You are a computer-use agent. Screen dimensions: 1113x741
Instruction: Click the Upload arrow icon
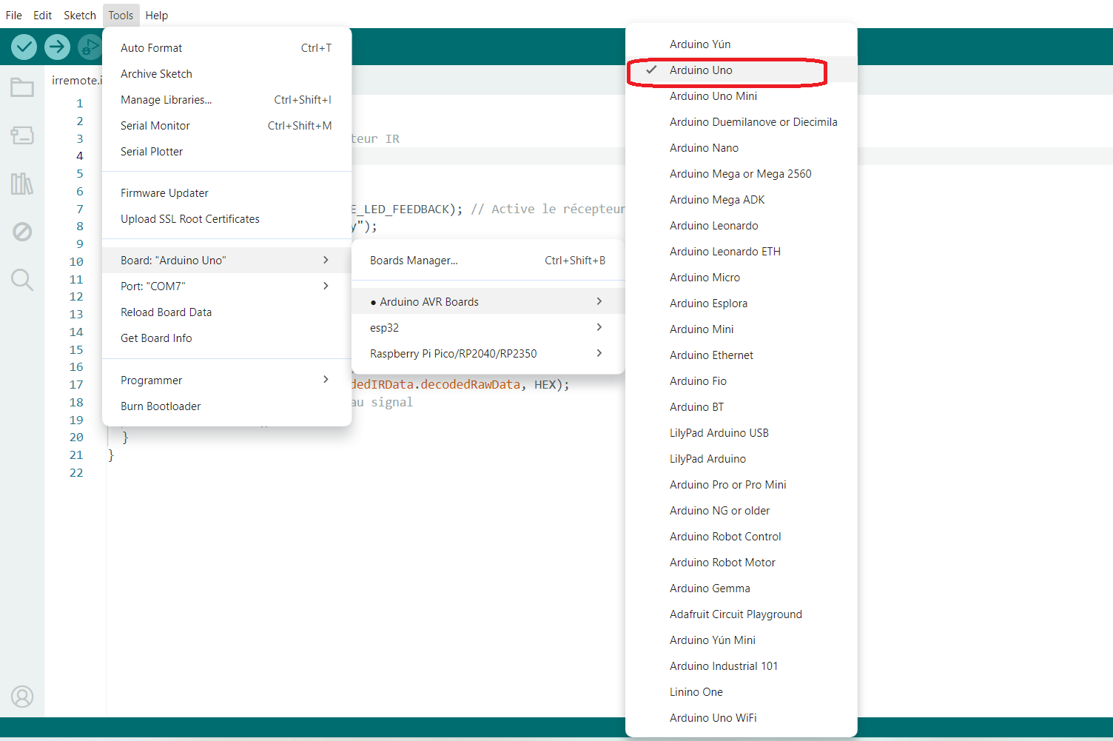tap(57, 47)
